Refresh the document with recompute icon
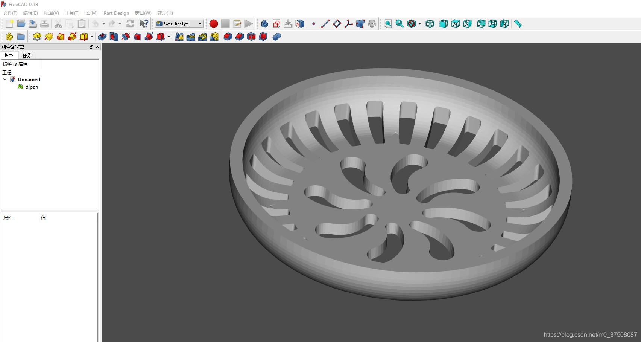Viewport: 641px width, 342px height. 130,24
